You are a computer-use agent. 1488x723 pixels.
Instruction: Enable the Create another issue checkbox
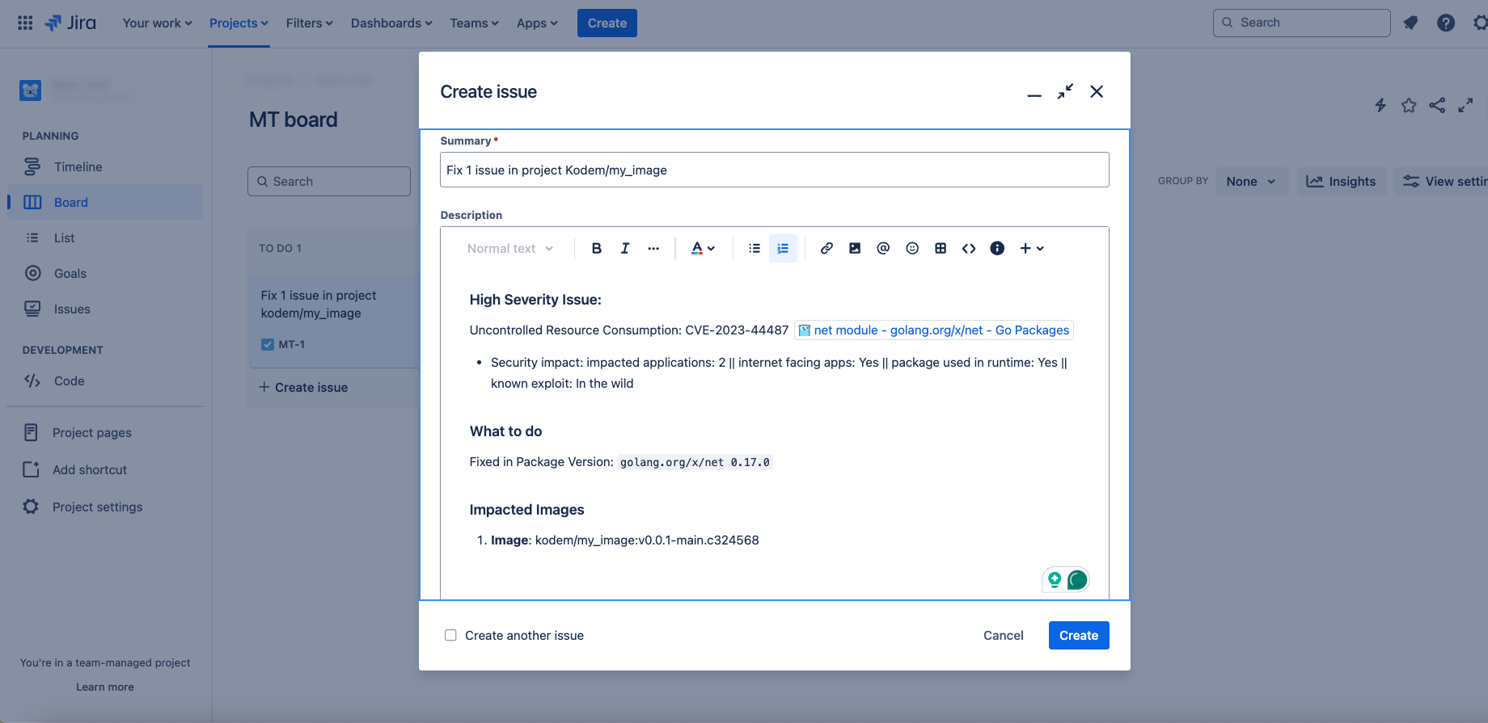(x=450, y=635)
